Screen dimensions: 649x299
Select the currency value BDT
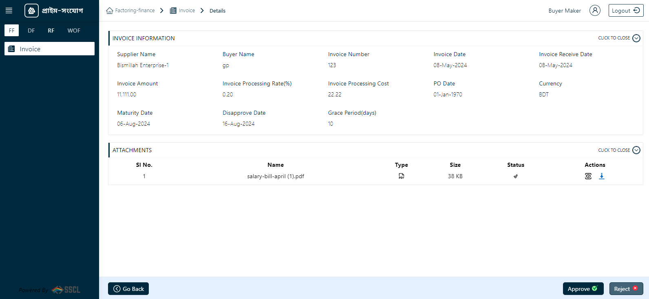click(544, 94)
